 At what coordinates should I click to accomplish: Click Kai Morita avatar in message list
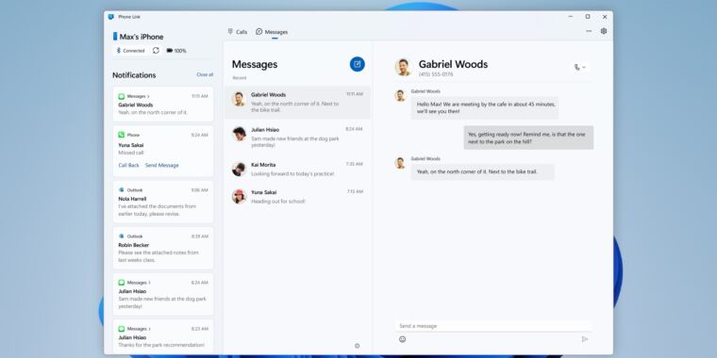coord(239,169)
